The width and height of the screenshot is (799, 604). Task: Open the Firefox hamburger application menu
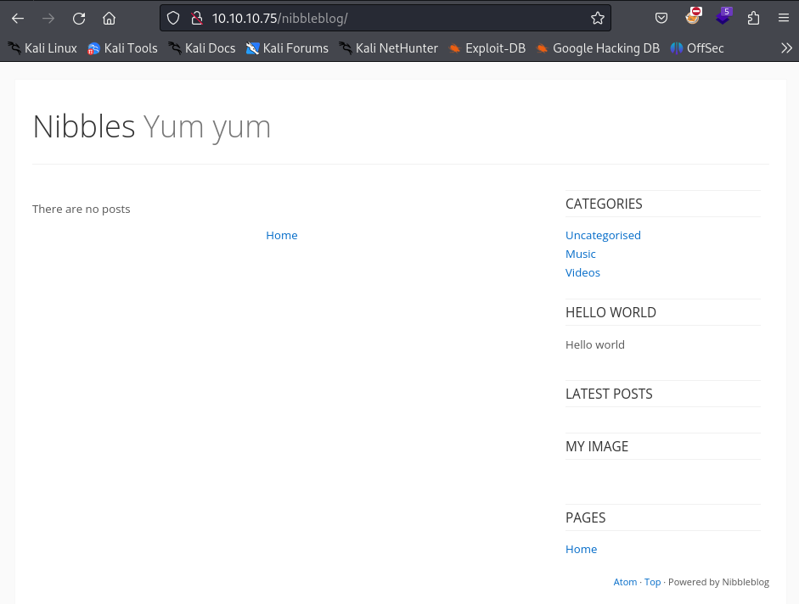click(783, 19)
